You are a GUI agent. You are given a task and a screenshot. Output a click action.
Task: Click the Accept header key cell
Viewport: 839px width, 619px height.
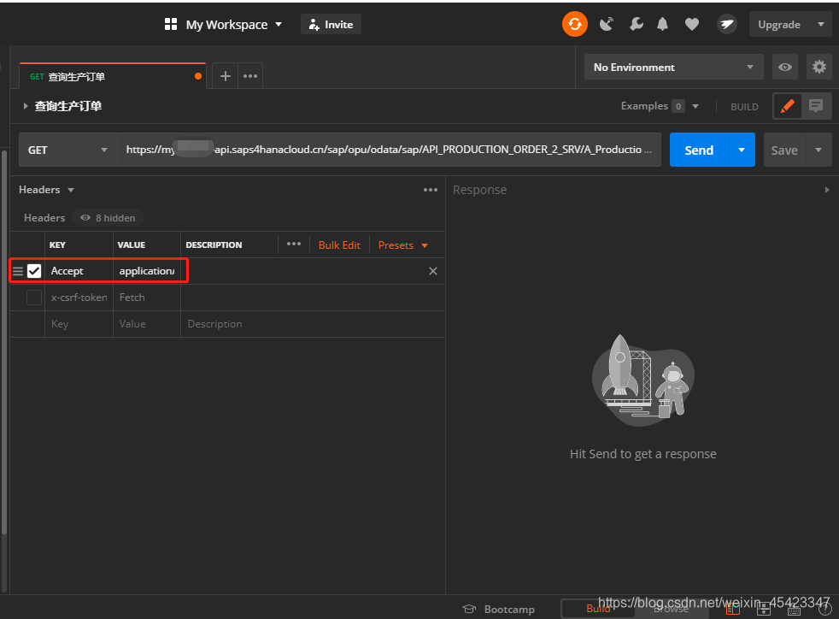pyautogui.click(x=79, y=271)
